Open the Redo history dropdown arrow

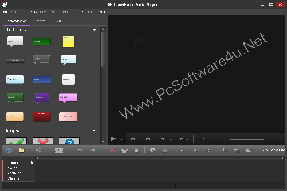(98, 150)
